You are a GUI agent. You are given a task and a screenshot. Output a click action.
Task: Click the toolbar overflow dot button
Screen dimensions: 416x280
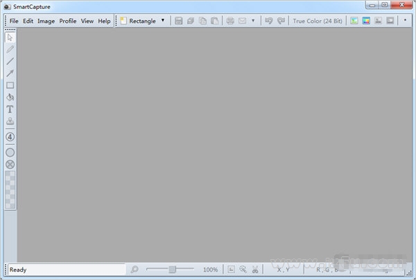tap(405, 20)
